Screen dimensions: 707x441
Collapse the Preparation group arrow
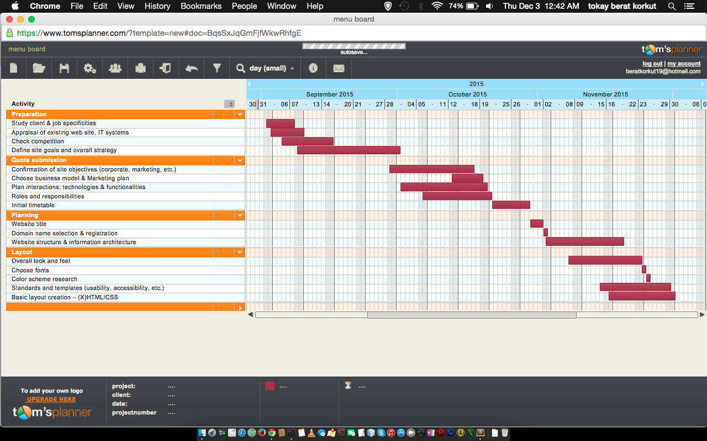(x=240, y=115)
